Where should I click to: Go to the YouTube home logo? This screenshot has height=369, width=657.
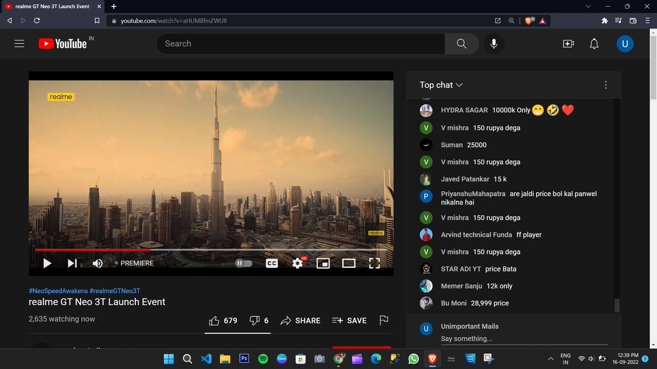coord(62,43)
